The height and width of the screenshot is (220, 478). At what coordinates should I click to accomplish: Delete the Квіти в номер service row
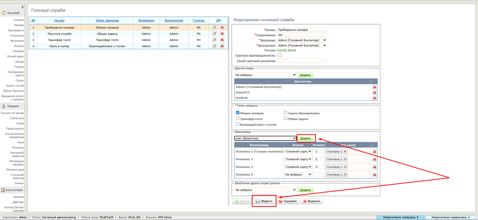click(x=222, y=46)
